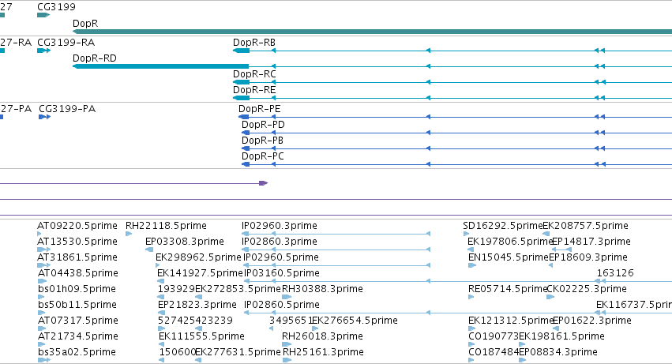Click EST EK197806.5prime
Image resolution: width=672 pixels, height=364 pixels.
(510, 242)
